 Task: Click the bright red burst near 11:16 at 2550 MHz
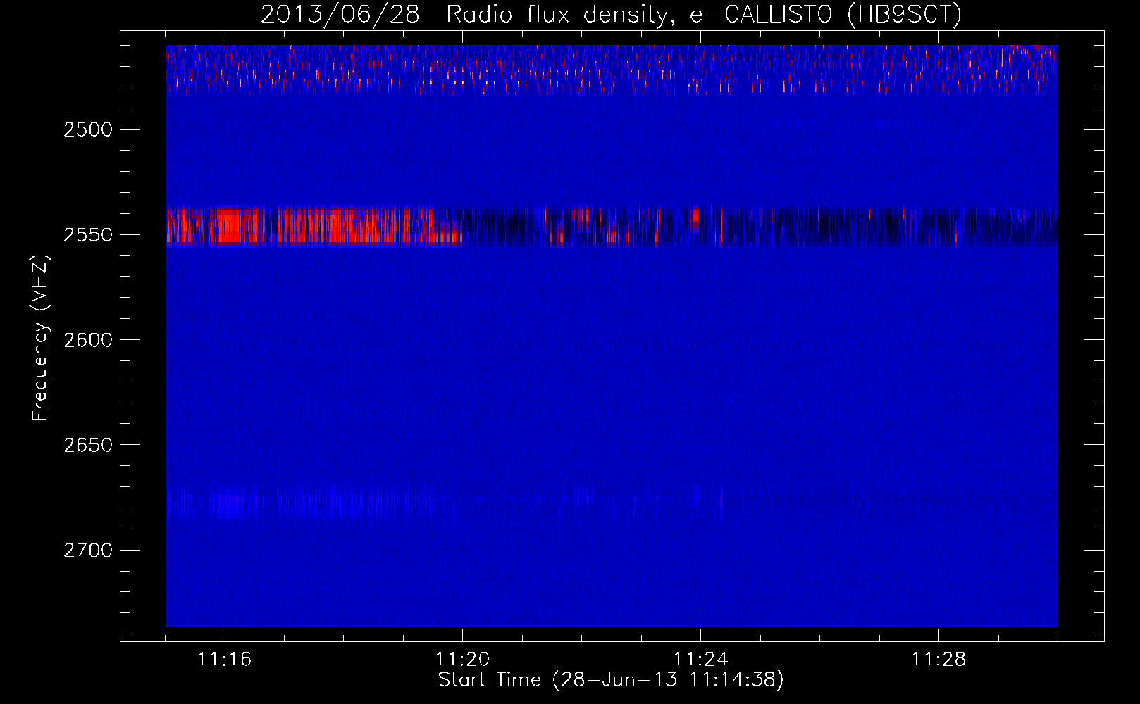pos(229,226)
